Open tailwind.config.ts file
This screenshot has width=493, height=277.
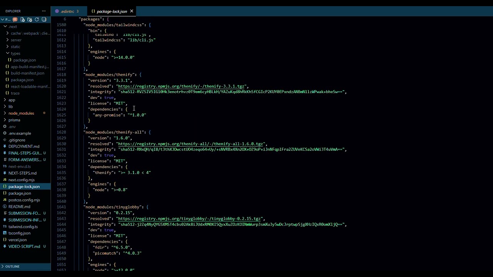[23, 227]
